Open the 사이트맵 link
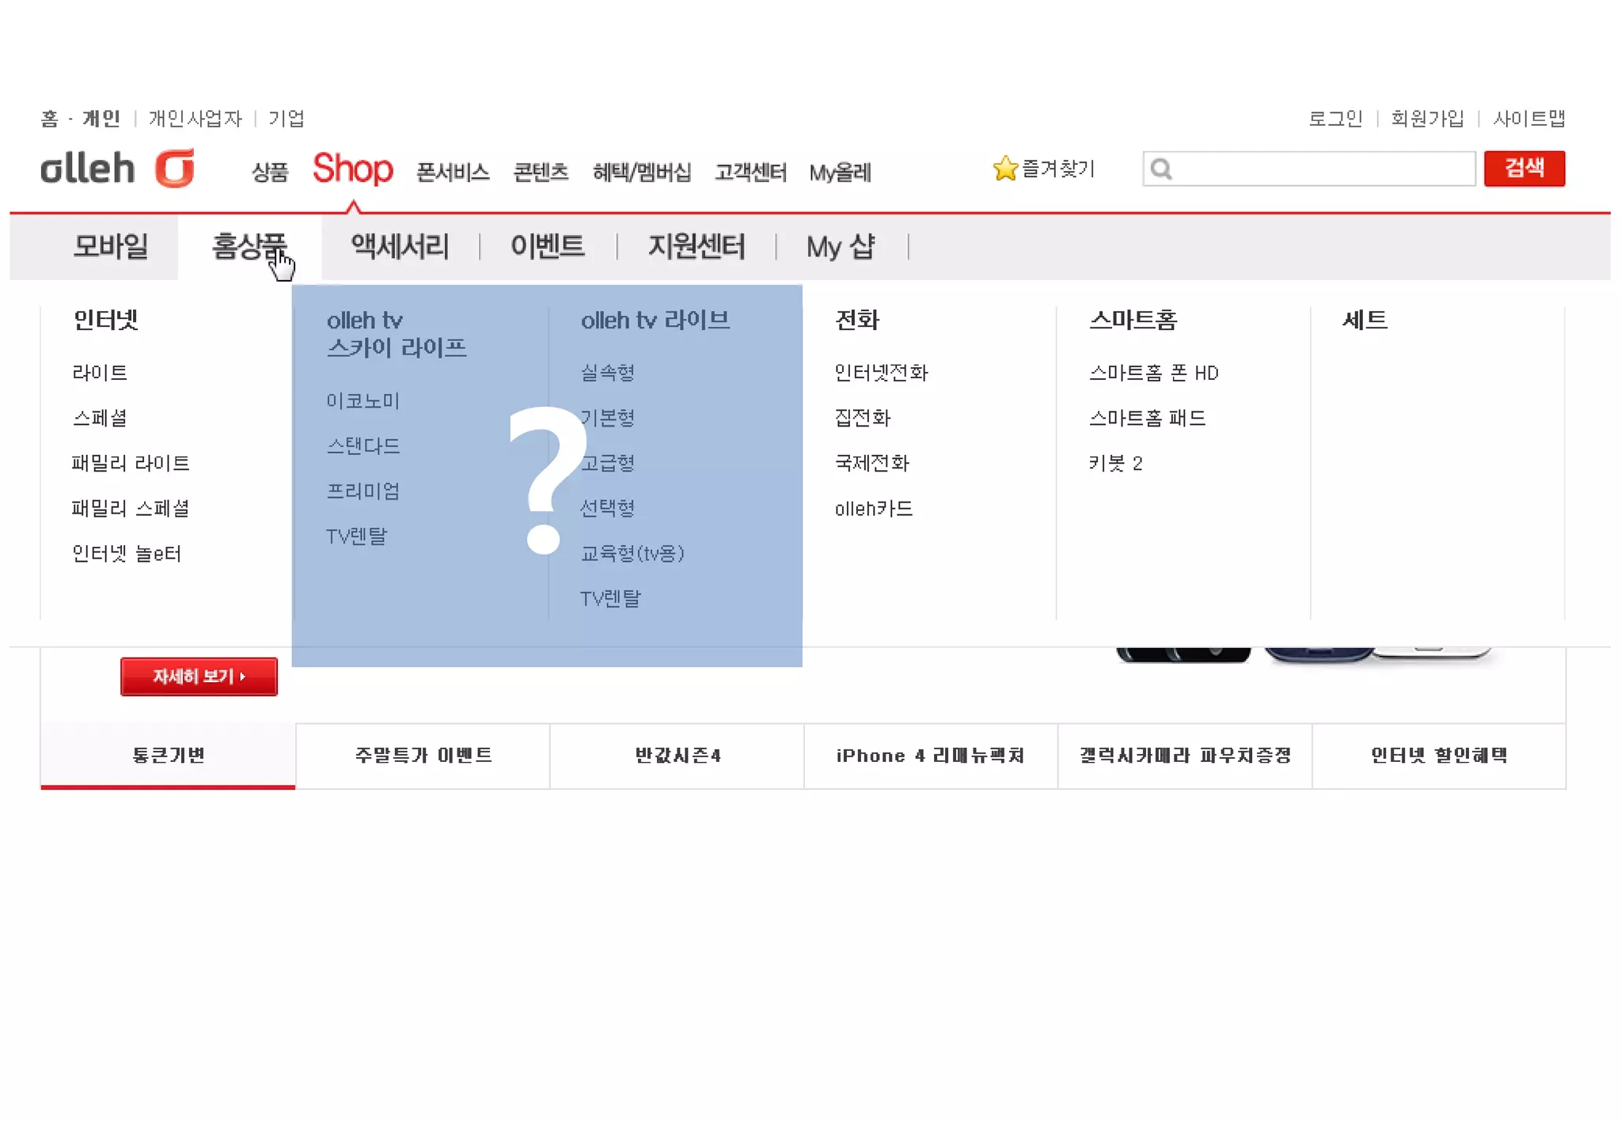The height and width of the screenshot is (1122, 1621). [x=1528, y=119]
